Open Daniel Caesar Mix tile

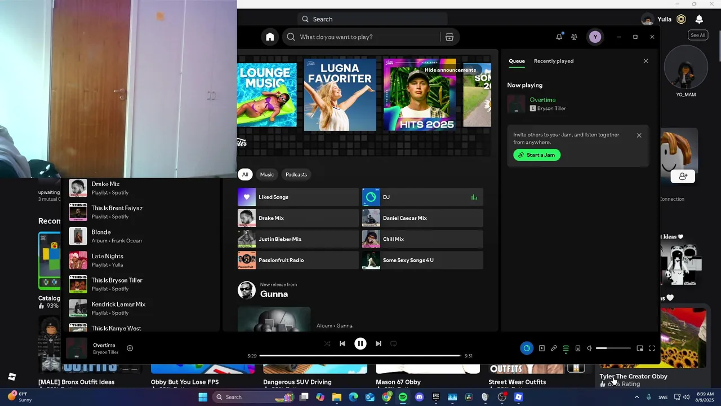tap(422, 218)
